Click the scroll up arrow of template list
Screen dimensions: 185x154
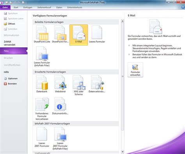click(123, 21)
